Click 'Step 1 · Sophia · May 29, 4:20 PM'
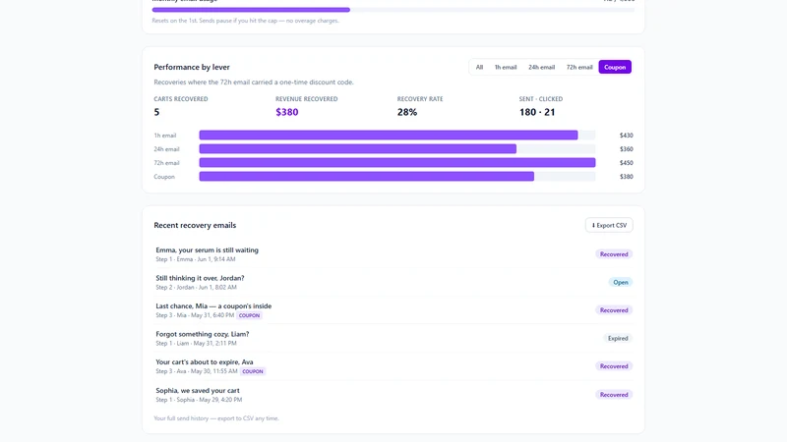The height and width of the screenshot is (442, 787). tap(199, 400)
